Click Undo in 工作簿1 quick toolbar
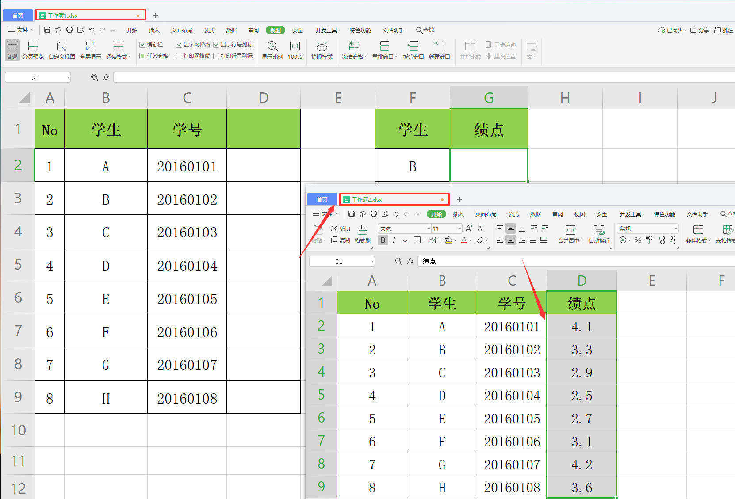This screenshot has height=499, width=735. (x=92, y=30)
